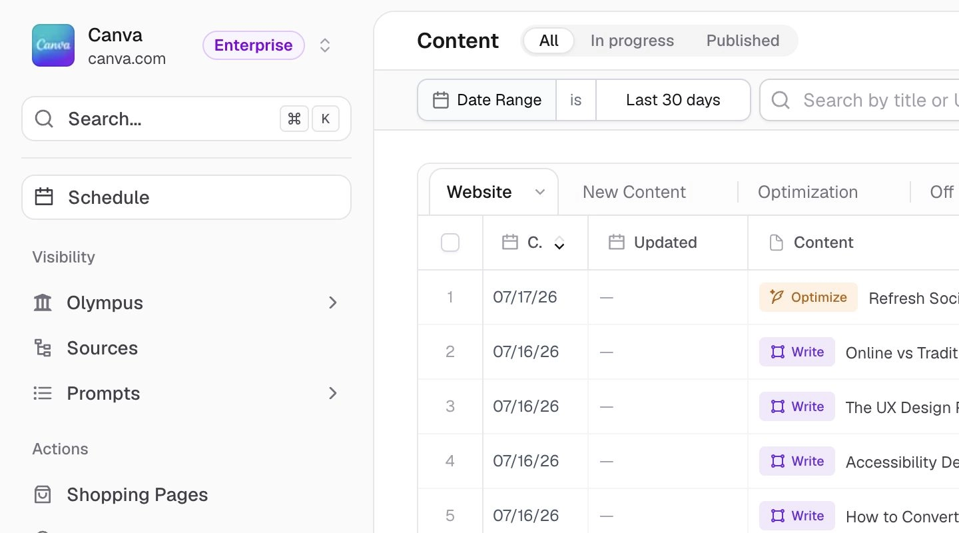Screen dimensions: 959x533
Task: Select row number 4
Action: (x=450, y=461)
